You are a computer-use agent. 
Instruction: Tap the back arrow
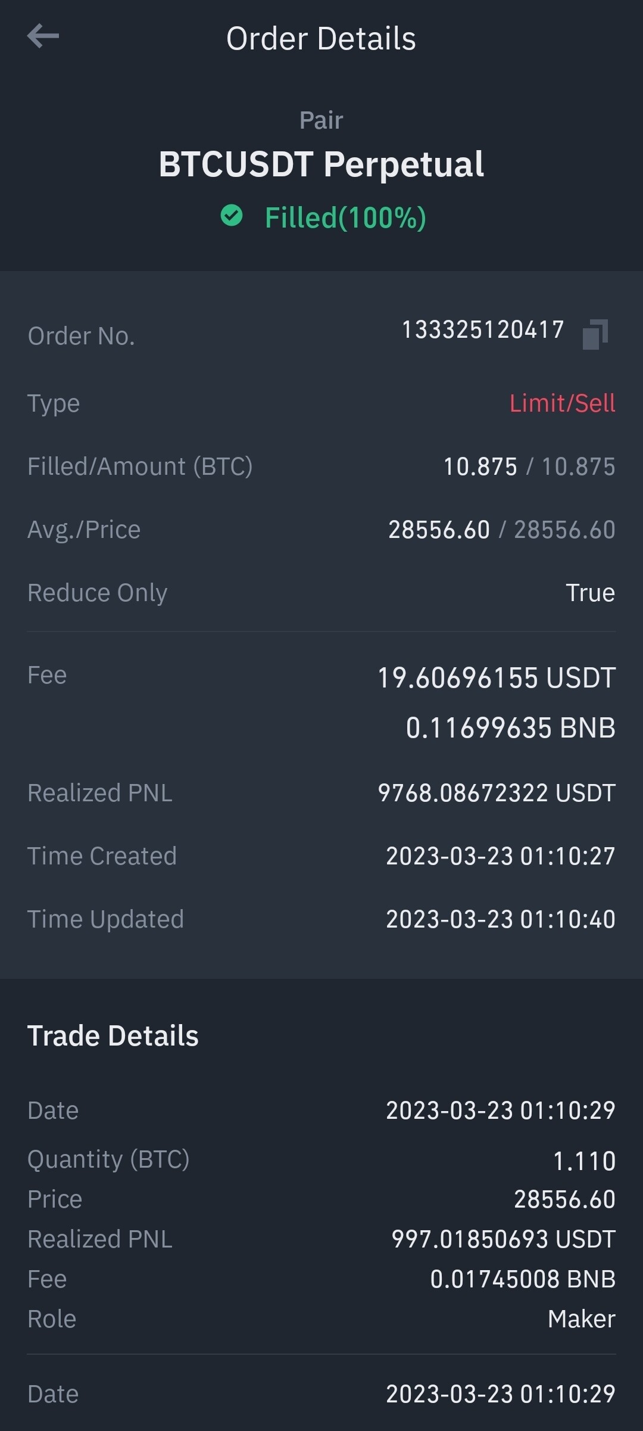coord(43,36)
